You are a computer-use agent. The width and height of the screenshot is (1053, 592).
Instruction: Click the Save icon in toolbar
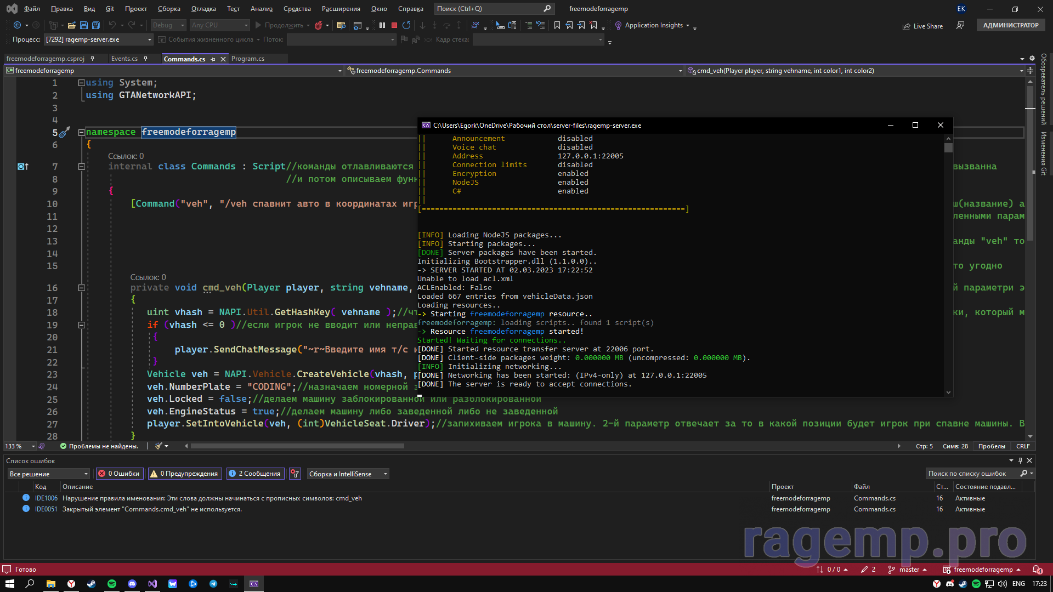[84, 25]
